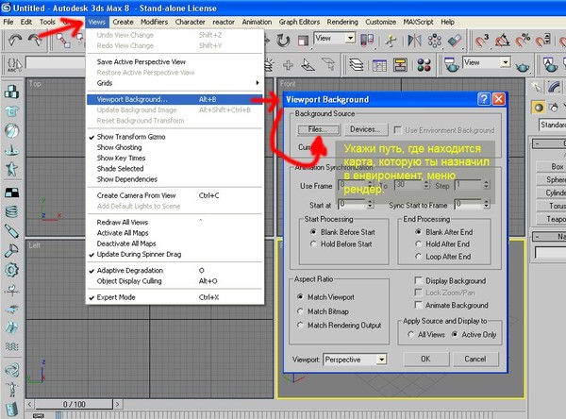Select Match Rendering Output option
The image size is (566, 419).
(300, 325)
